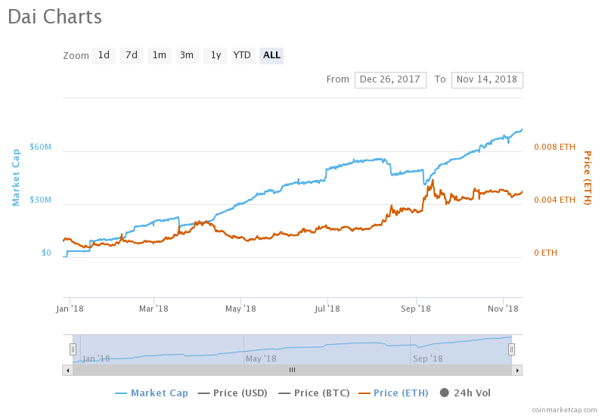
Task: Click the Jan '18 x-axis label
Action: point(70,309)
